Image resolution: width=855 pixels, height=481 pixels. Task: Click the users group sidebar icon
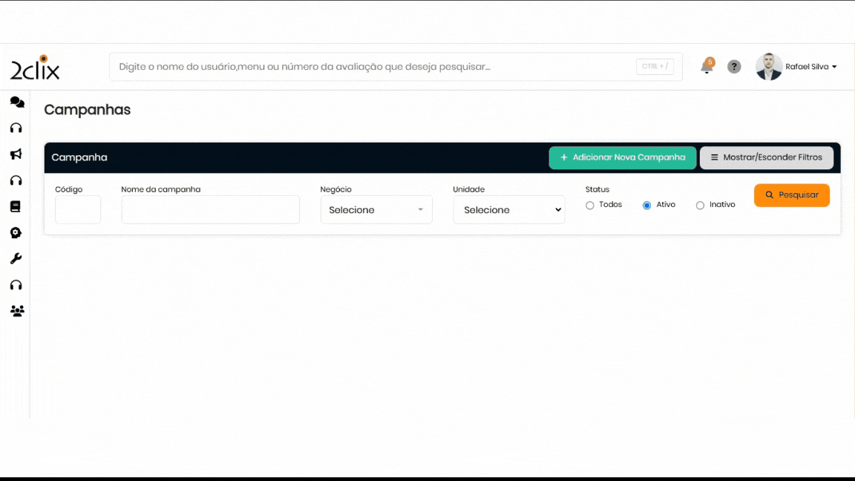point(16,311)
